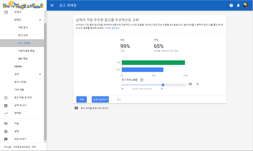This screenshot has width=253, height=151.
Task: Open 지급 section
Action: 16,124
